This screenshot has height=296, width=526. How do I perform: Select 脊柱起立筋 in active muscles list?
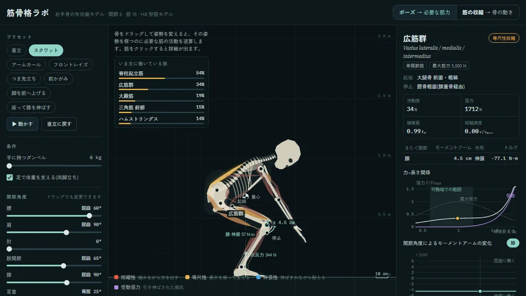coord(161,74)
